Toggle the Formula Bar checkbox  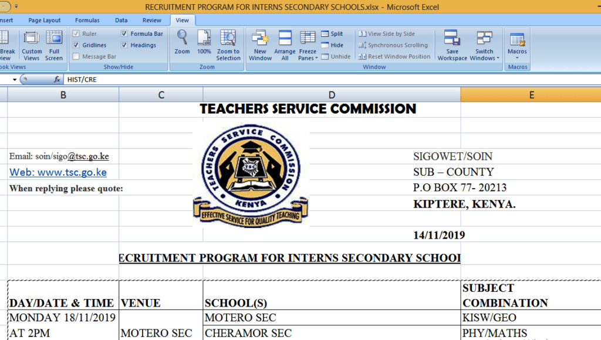124,33
